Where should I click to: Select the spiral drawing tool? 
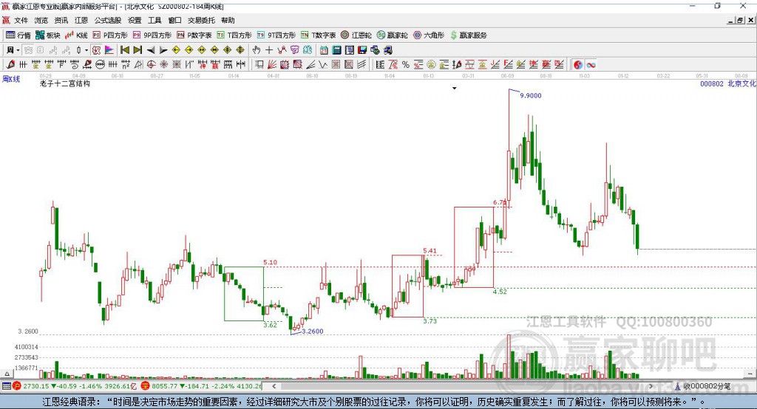pos(74,65)
